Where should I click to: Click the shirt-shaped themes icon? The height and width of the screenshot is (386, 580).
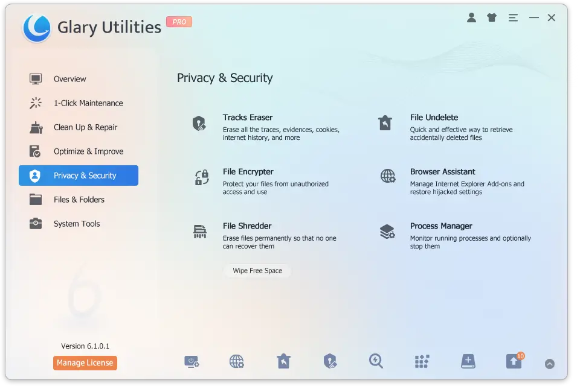491,17
